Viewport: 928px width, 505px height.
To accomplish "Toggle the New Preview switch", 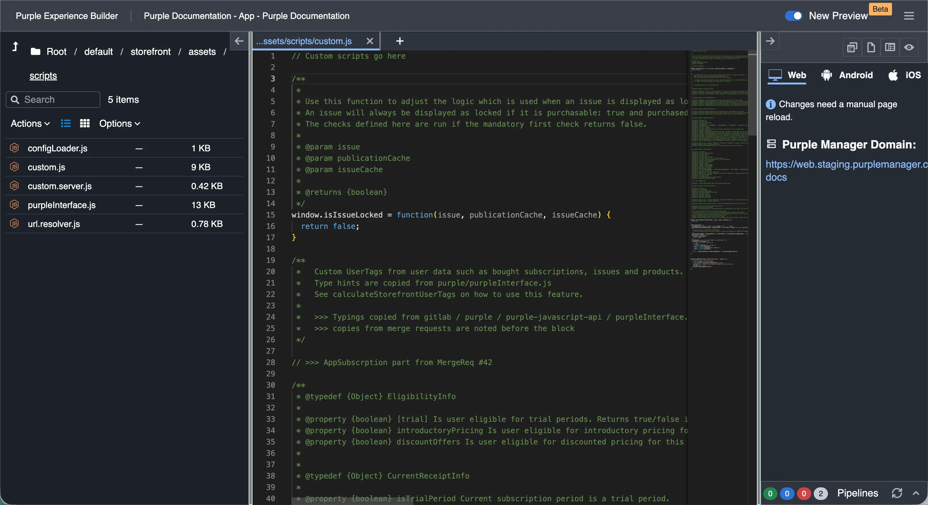I will [793, 16].
